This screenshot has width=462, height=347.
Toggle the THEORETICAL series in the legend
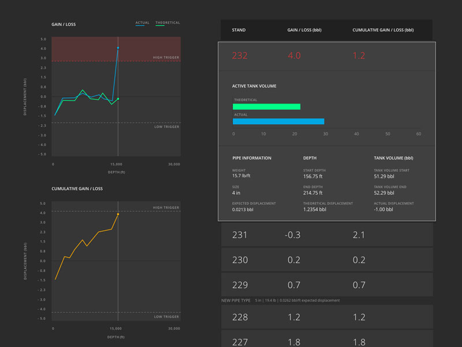pyautogui.click(x=167, y=23)
